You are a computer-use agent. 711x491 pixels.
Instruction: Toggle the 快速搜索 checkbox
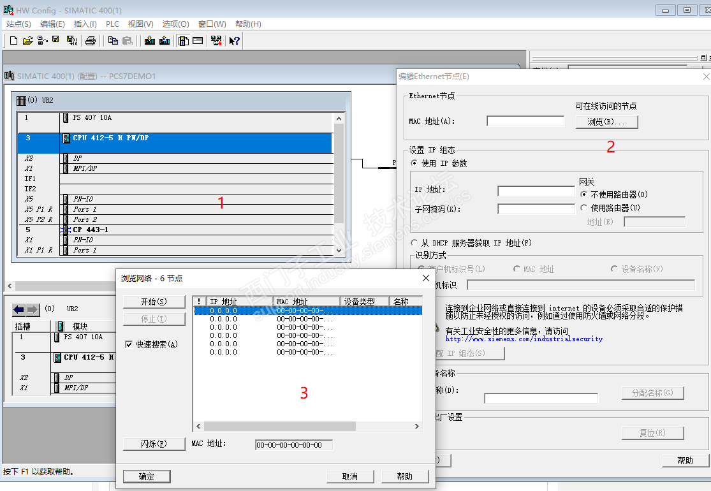pos(129,344)
